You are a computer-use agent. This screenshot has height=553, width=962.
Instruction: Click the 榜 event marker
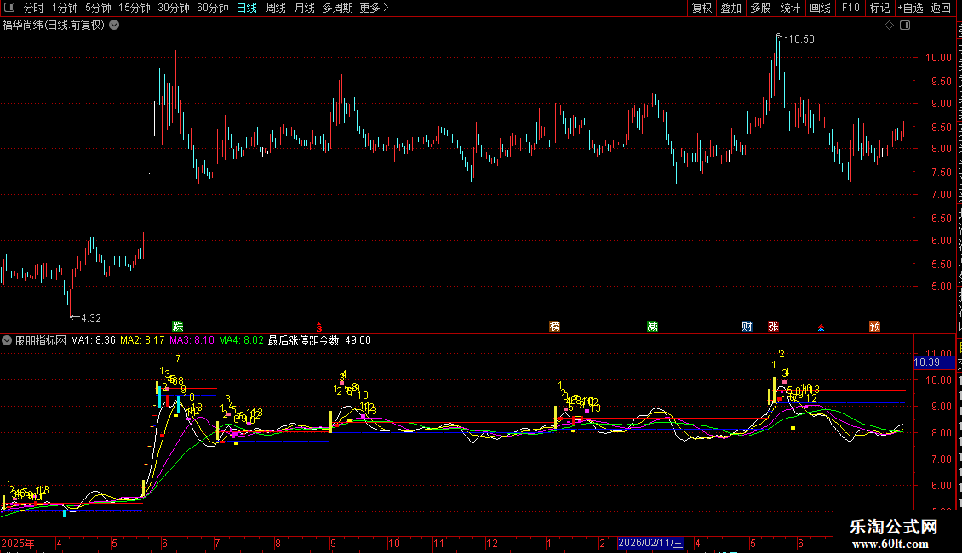pyautogui.click(x=554, y=326)
